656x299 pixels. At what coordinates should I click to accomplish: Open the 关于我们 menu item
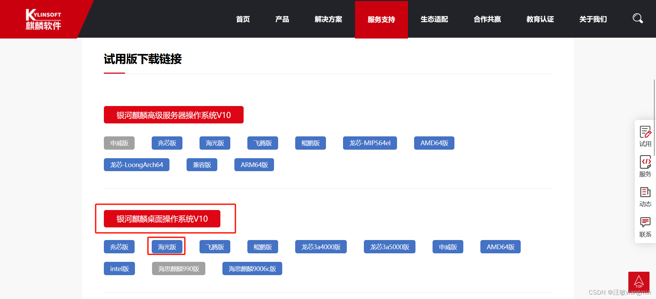[x=593, y=19]
